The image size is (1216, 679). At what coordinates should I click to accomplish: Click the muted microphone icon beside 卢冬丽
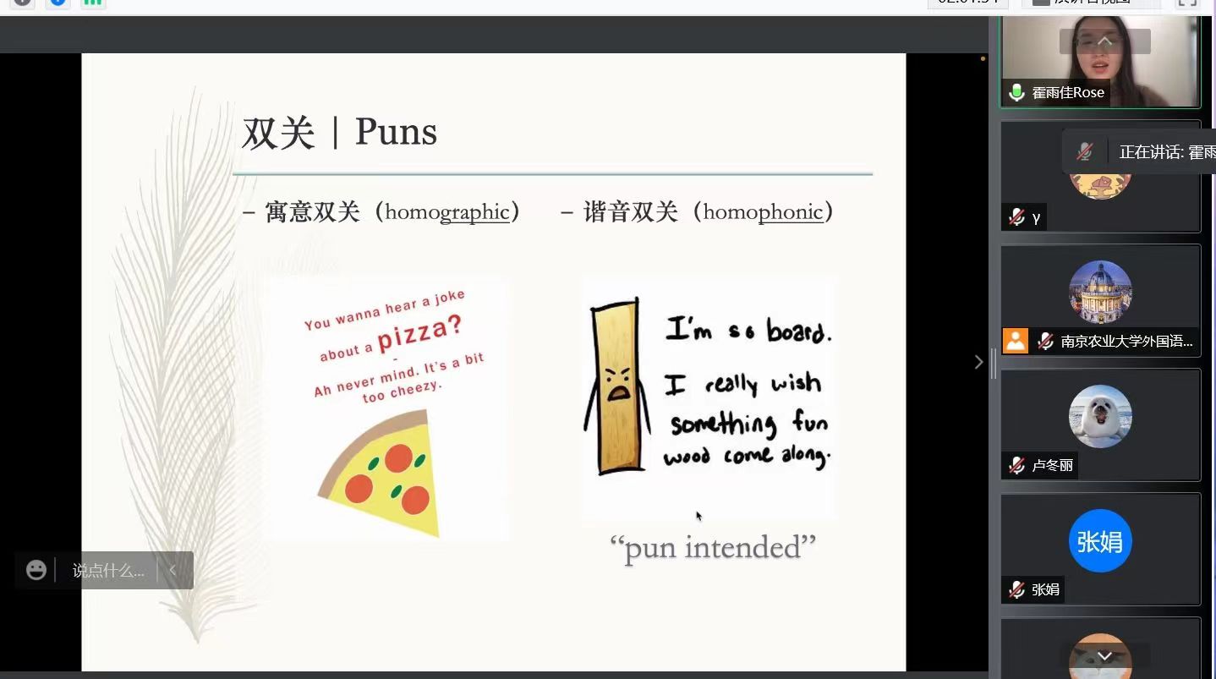(x=1016, y=465)
